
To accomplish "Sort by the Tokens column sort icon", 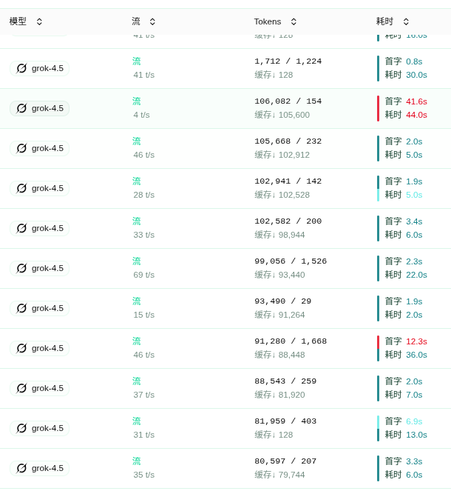I will (294, 21).
